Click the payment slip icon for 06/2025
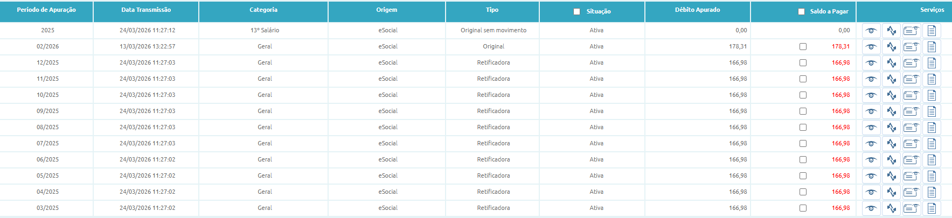This screenshot has height=218, width=952. (x=912, y=160)
